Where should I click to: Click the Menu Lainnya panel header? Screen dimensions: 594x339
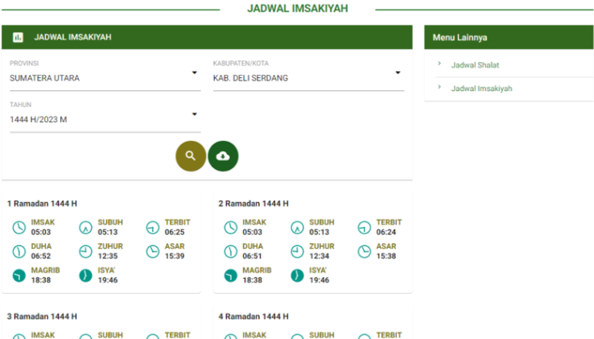tap(509, 37)
